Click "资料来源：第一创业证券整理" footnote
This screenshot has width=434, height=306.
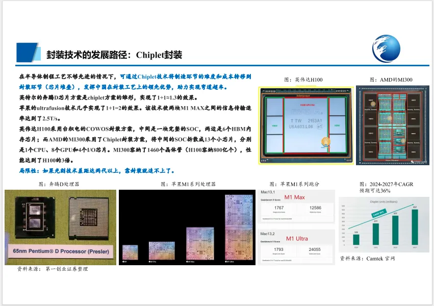click(53, 269)
